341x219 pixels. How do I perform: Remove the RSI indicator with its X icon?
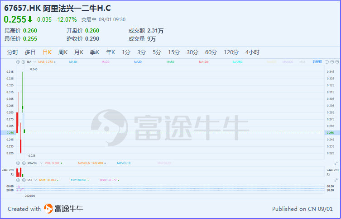[x=24, y=180]
